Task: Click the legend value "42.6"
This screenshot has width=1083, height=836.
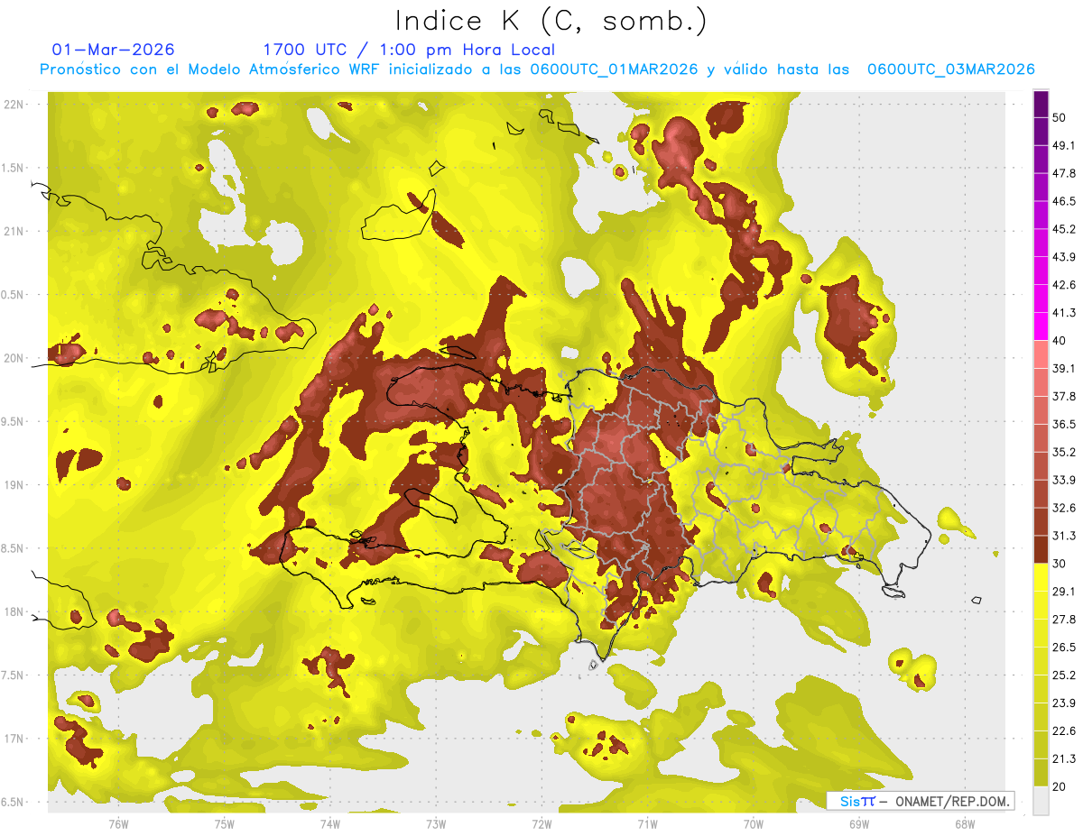Action: coord(1064,285)
